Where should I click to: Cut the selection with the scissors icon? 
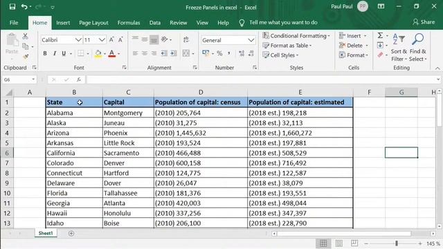coord(25,36)
